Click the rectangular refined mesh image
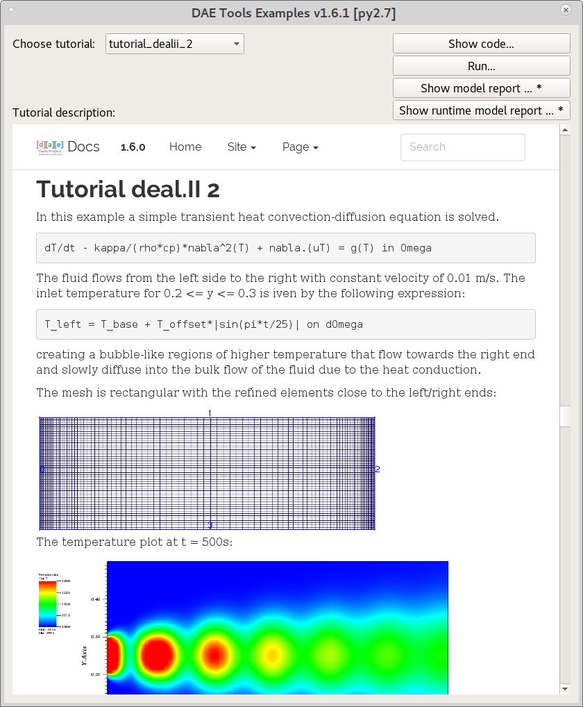The height and width of the screenshot is (707, 583). [x=207, y=473]
